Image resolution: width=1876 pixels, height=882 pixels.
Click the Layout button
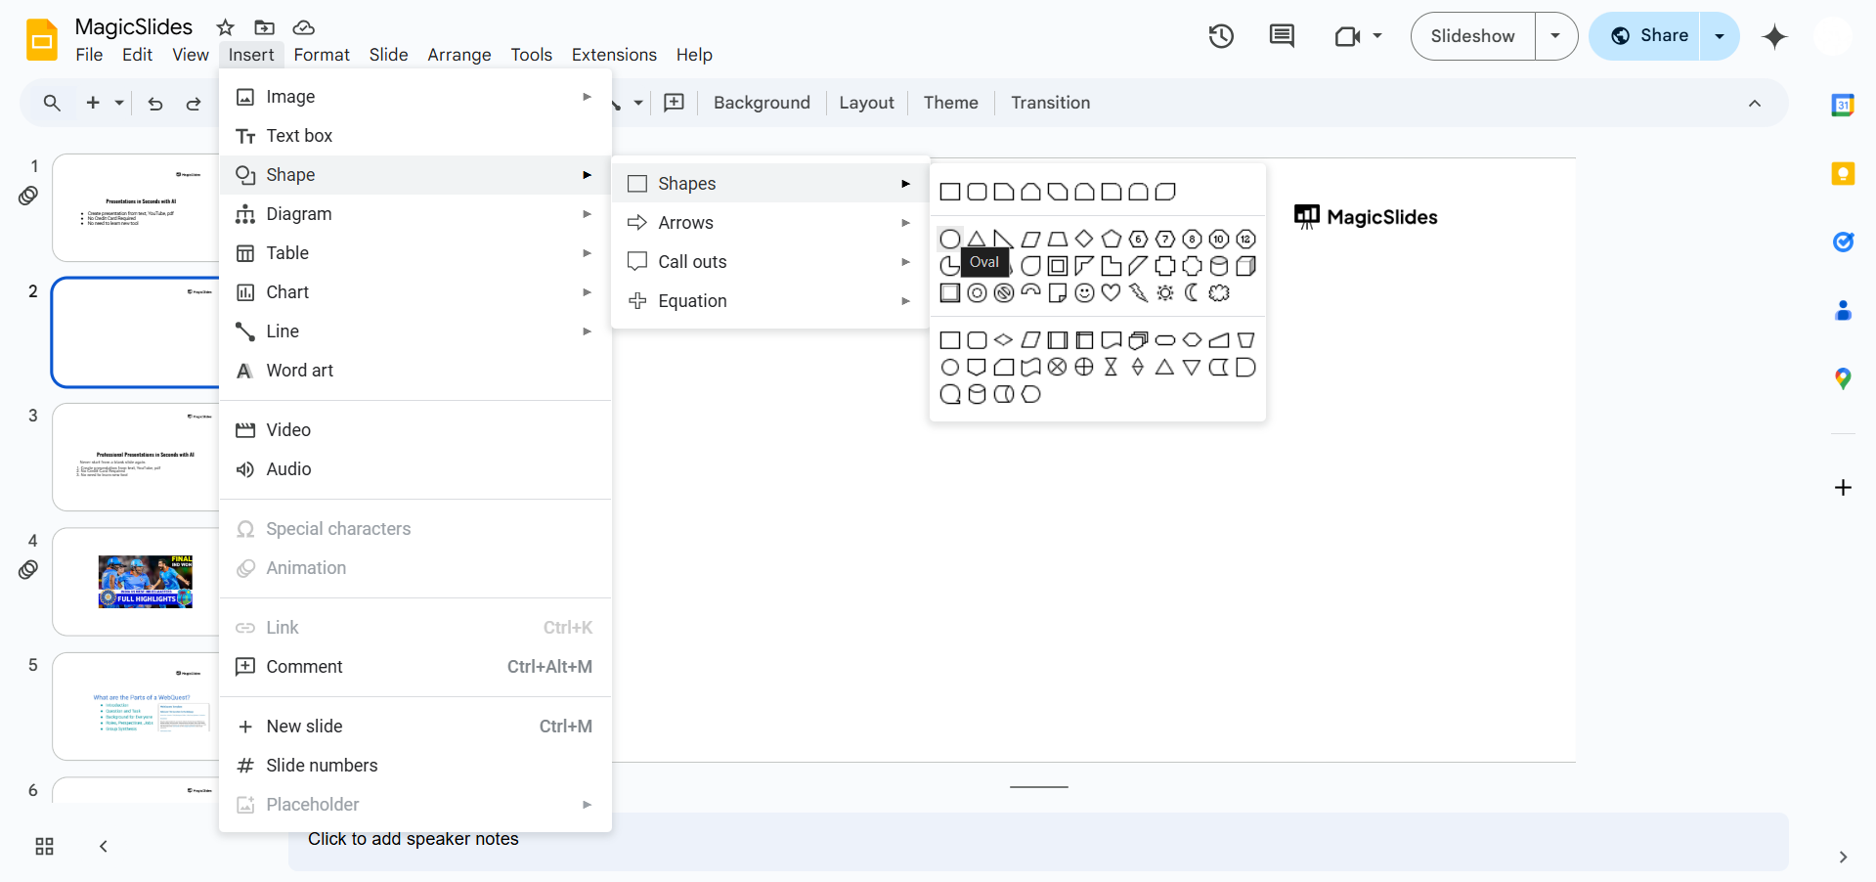click(866, 103)
